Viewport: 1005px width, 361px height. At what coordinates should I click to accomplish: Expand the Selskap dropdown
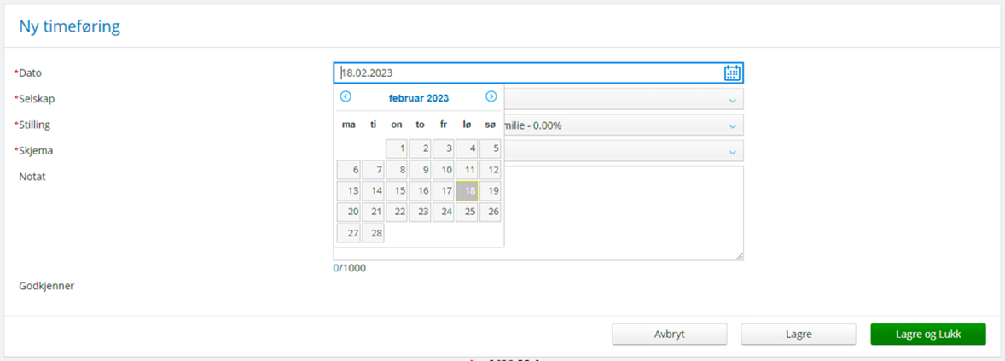(x=731, y=100)
